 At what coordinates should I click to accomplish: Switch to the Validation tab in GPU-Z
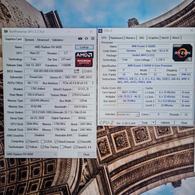57,40
